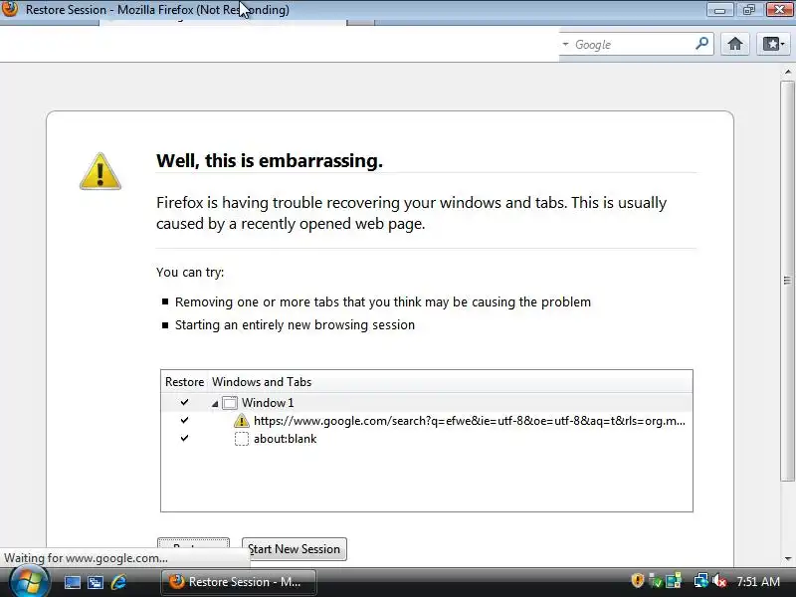This screenshot has width=796, height=597.
Task: Minimize the Firefox window
Action: 719,9
